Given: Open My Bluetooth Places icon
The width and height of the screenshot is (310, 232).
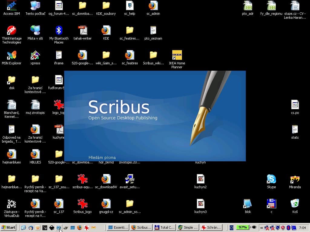Looking at the screenshot, I should pos(59,34).
